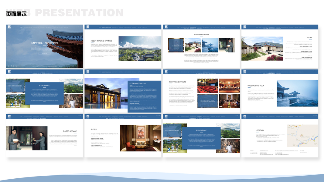Click the LOCATION page heading
This screenshot has width=324, height=182.
click(x=260, y=130)
